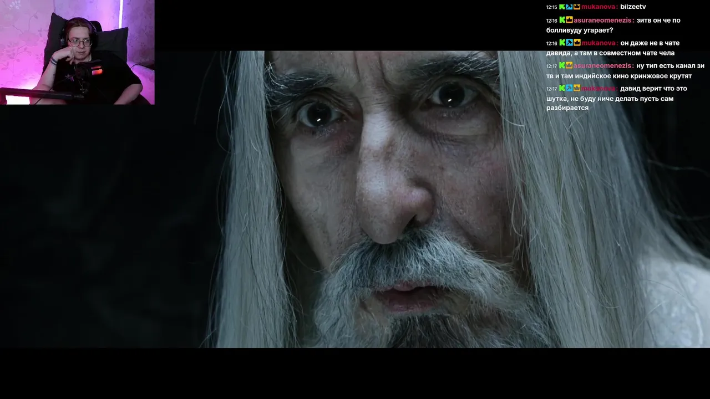Click the blue moderator badge on mukanova's 12:17 message

[569, 88]
